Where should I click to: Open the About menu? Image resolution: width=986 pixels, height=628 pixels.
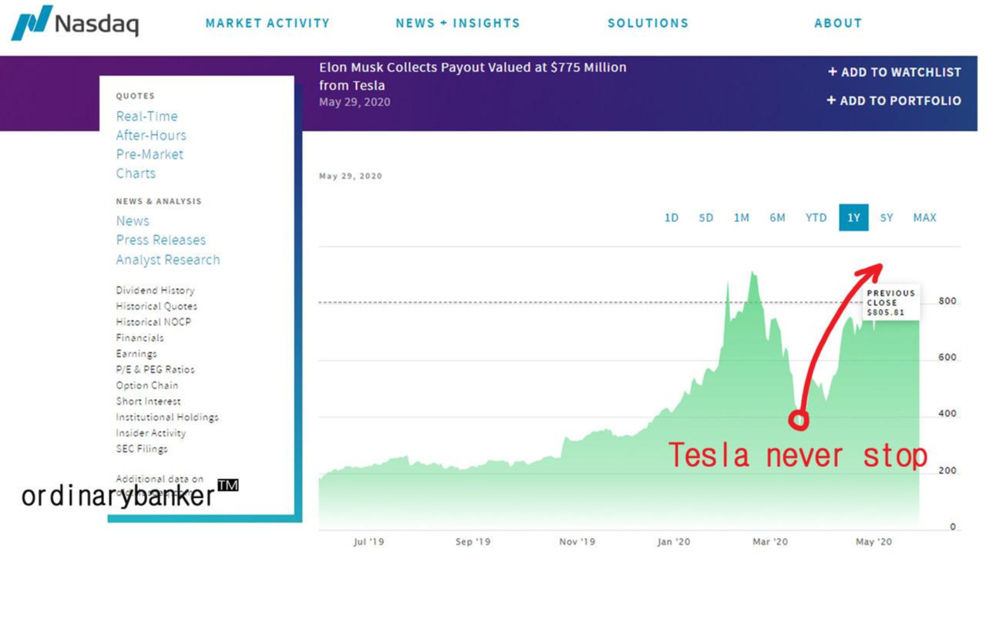coord(838,23)
